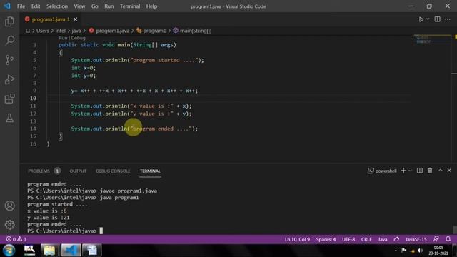Close the program1.java tab
The image size is (457, 257).
click(x=76, y=19)
